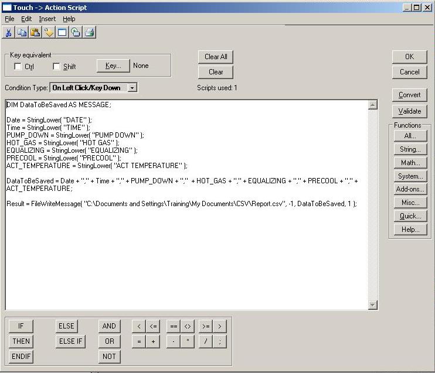The height and width of the screenshot is (373, 435).
Task: Open the Insert menu
Action: tap(47, 19)
